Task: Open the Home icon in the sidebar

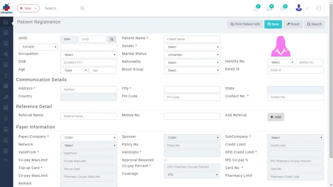Action: [6, 22]
